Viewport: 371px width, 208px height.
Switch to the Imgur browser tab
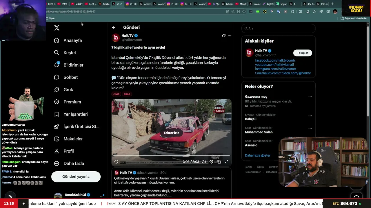coord(281,4)
